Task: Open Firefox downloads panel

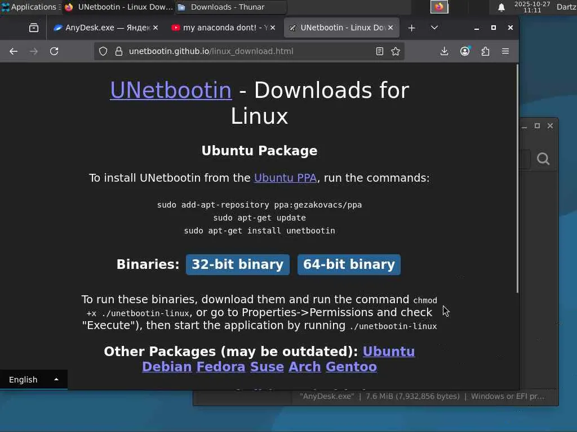Action: (x=444, y=51)
